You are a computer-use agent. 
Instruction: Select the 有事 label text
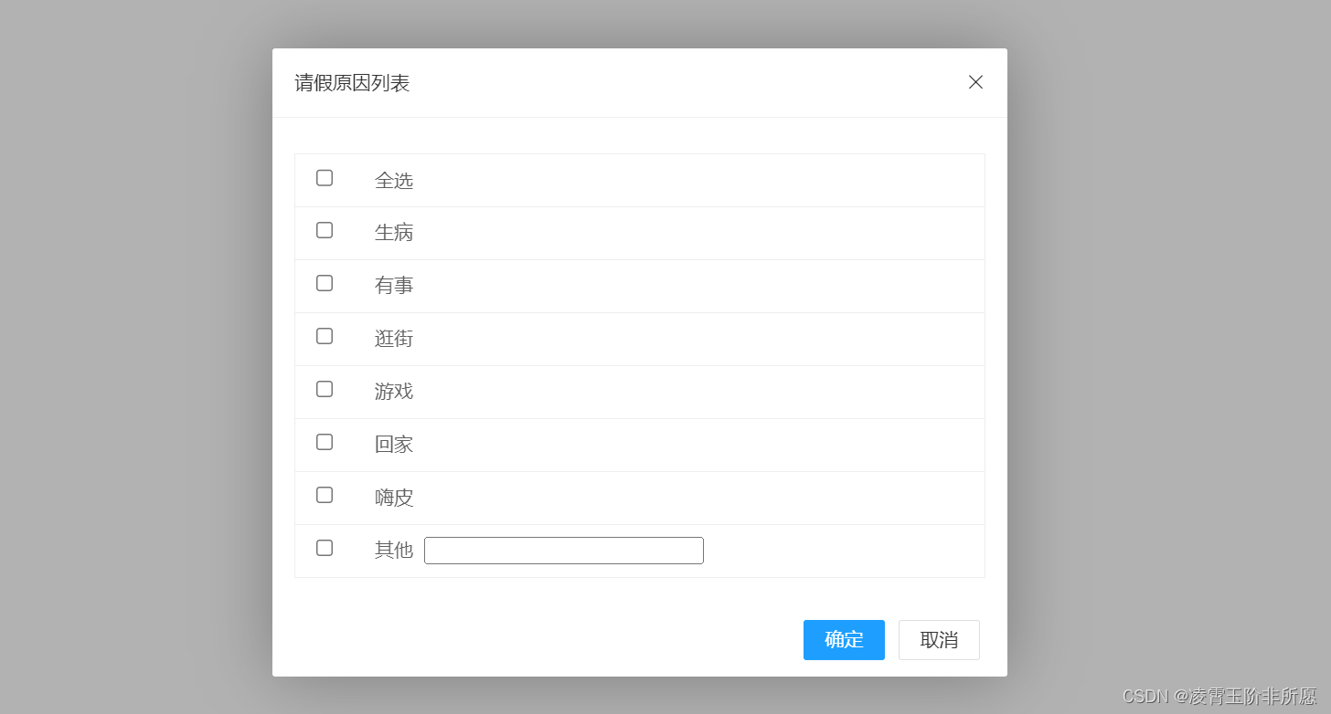394,285
